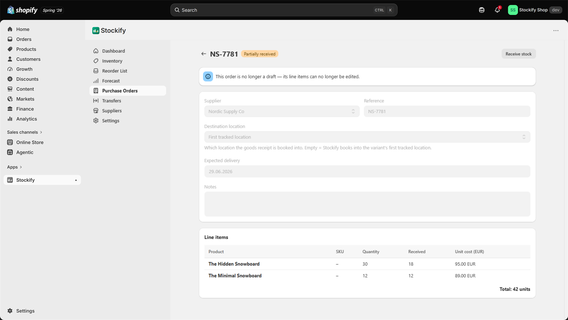Click the Expected delivery date field
568x320 pixels.
point(367,171)
